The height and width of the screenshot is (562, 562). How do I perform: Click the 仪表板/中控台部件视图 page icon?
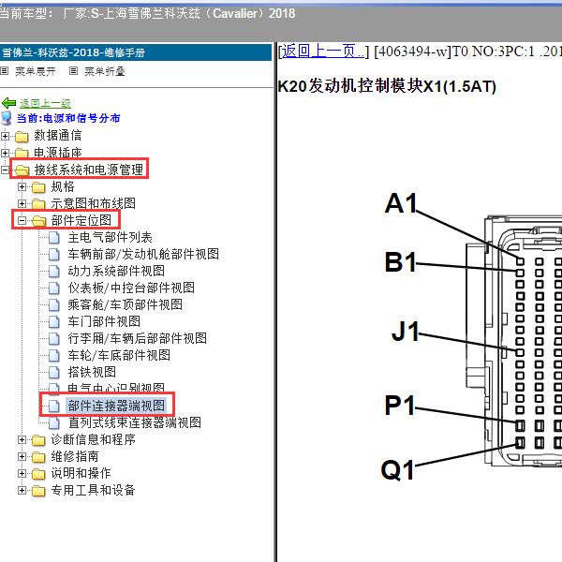click(54, 288)
